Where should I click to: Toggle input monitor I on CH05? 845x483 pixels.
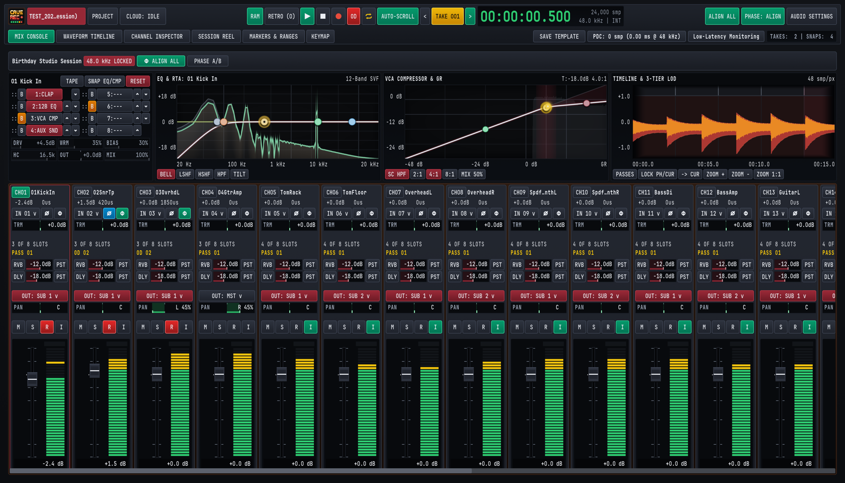click(x=310, y=327)
